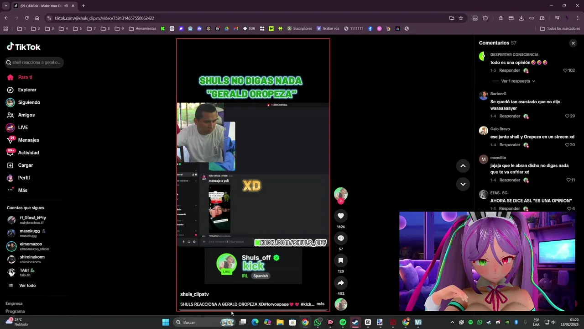Reply to BartonrS's comment via Responder
584x329 pixels.
pos(510,116)
